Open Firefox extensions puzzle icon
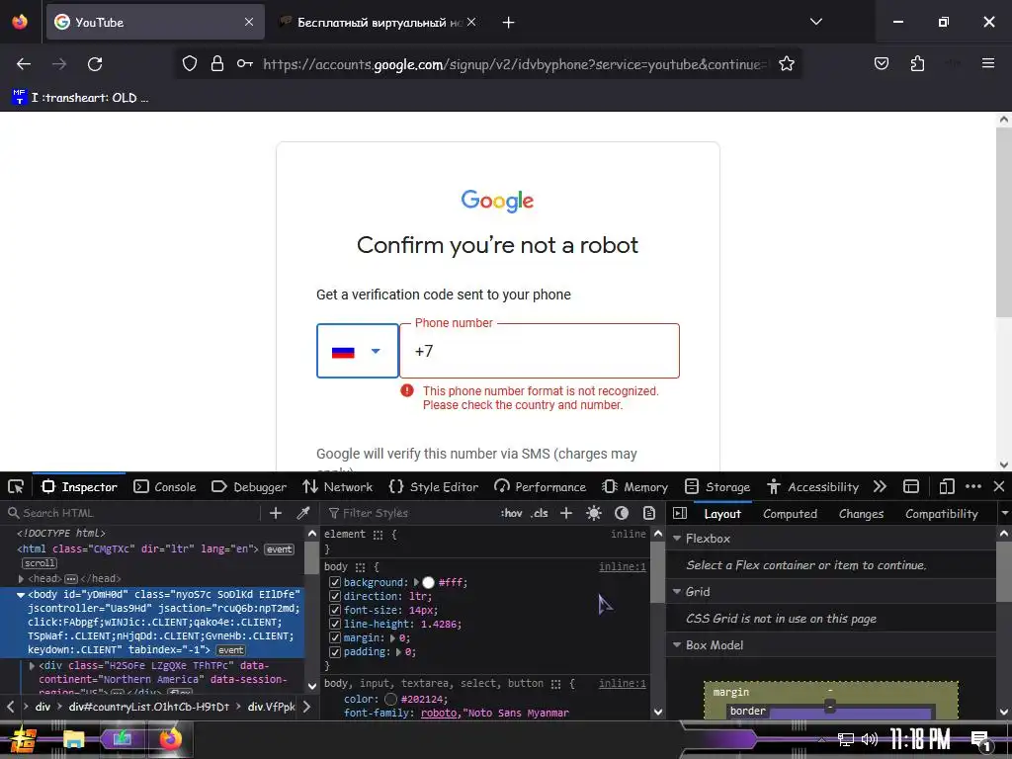1012x759 pixels. pyautogui.click(x=917, y=64)
